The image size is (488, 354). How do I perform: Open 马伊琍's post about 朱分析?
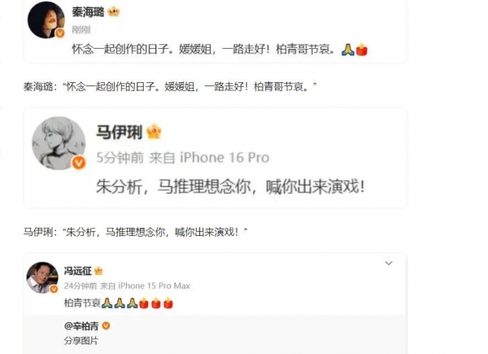coord(230,186)
